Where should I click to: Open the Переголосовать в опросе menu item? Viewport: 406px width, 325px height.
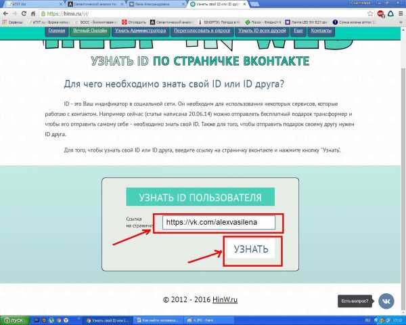tap(202, 31)
